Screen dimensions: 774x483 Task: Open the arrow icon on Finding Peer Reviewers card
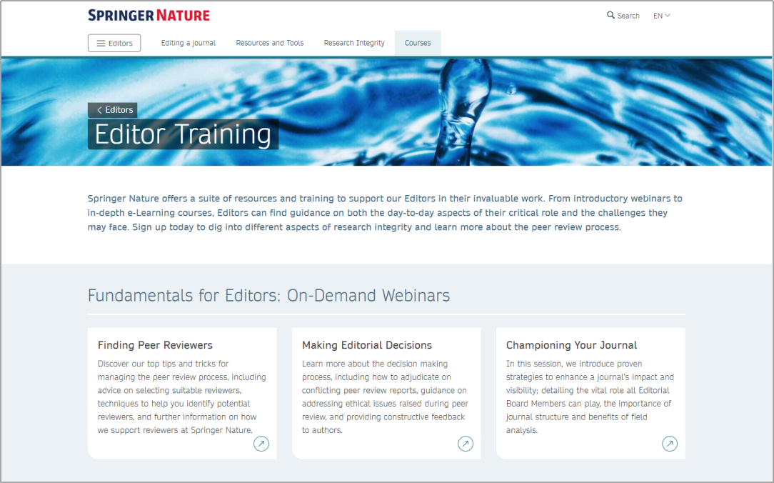[x=261, y=444]
